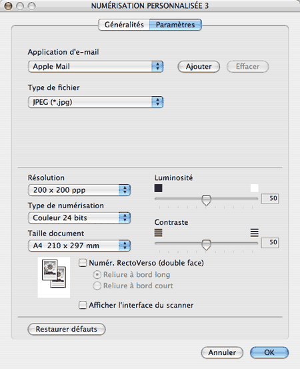Click Restaurer défauts button
This screenshot has width=300, height=369.
point(67,329)
